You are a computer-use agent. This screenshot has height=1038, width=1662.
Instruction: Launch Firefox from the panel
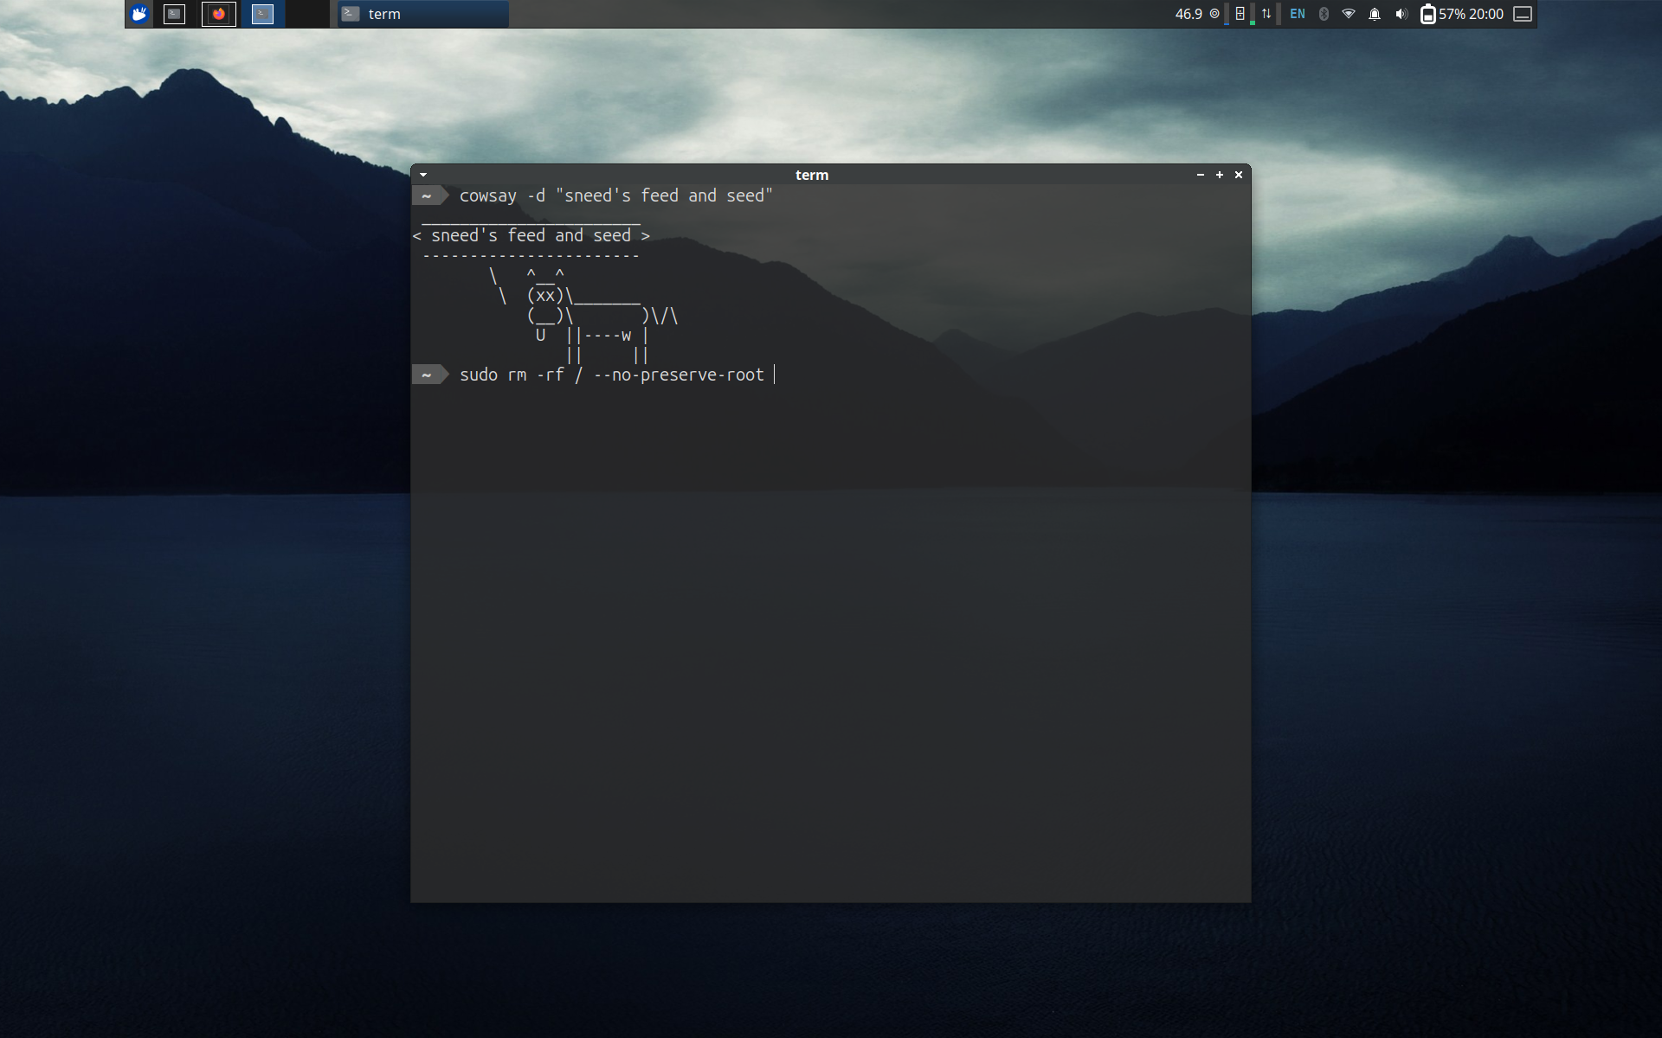click(219, 14)
